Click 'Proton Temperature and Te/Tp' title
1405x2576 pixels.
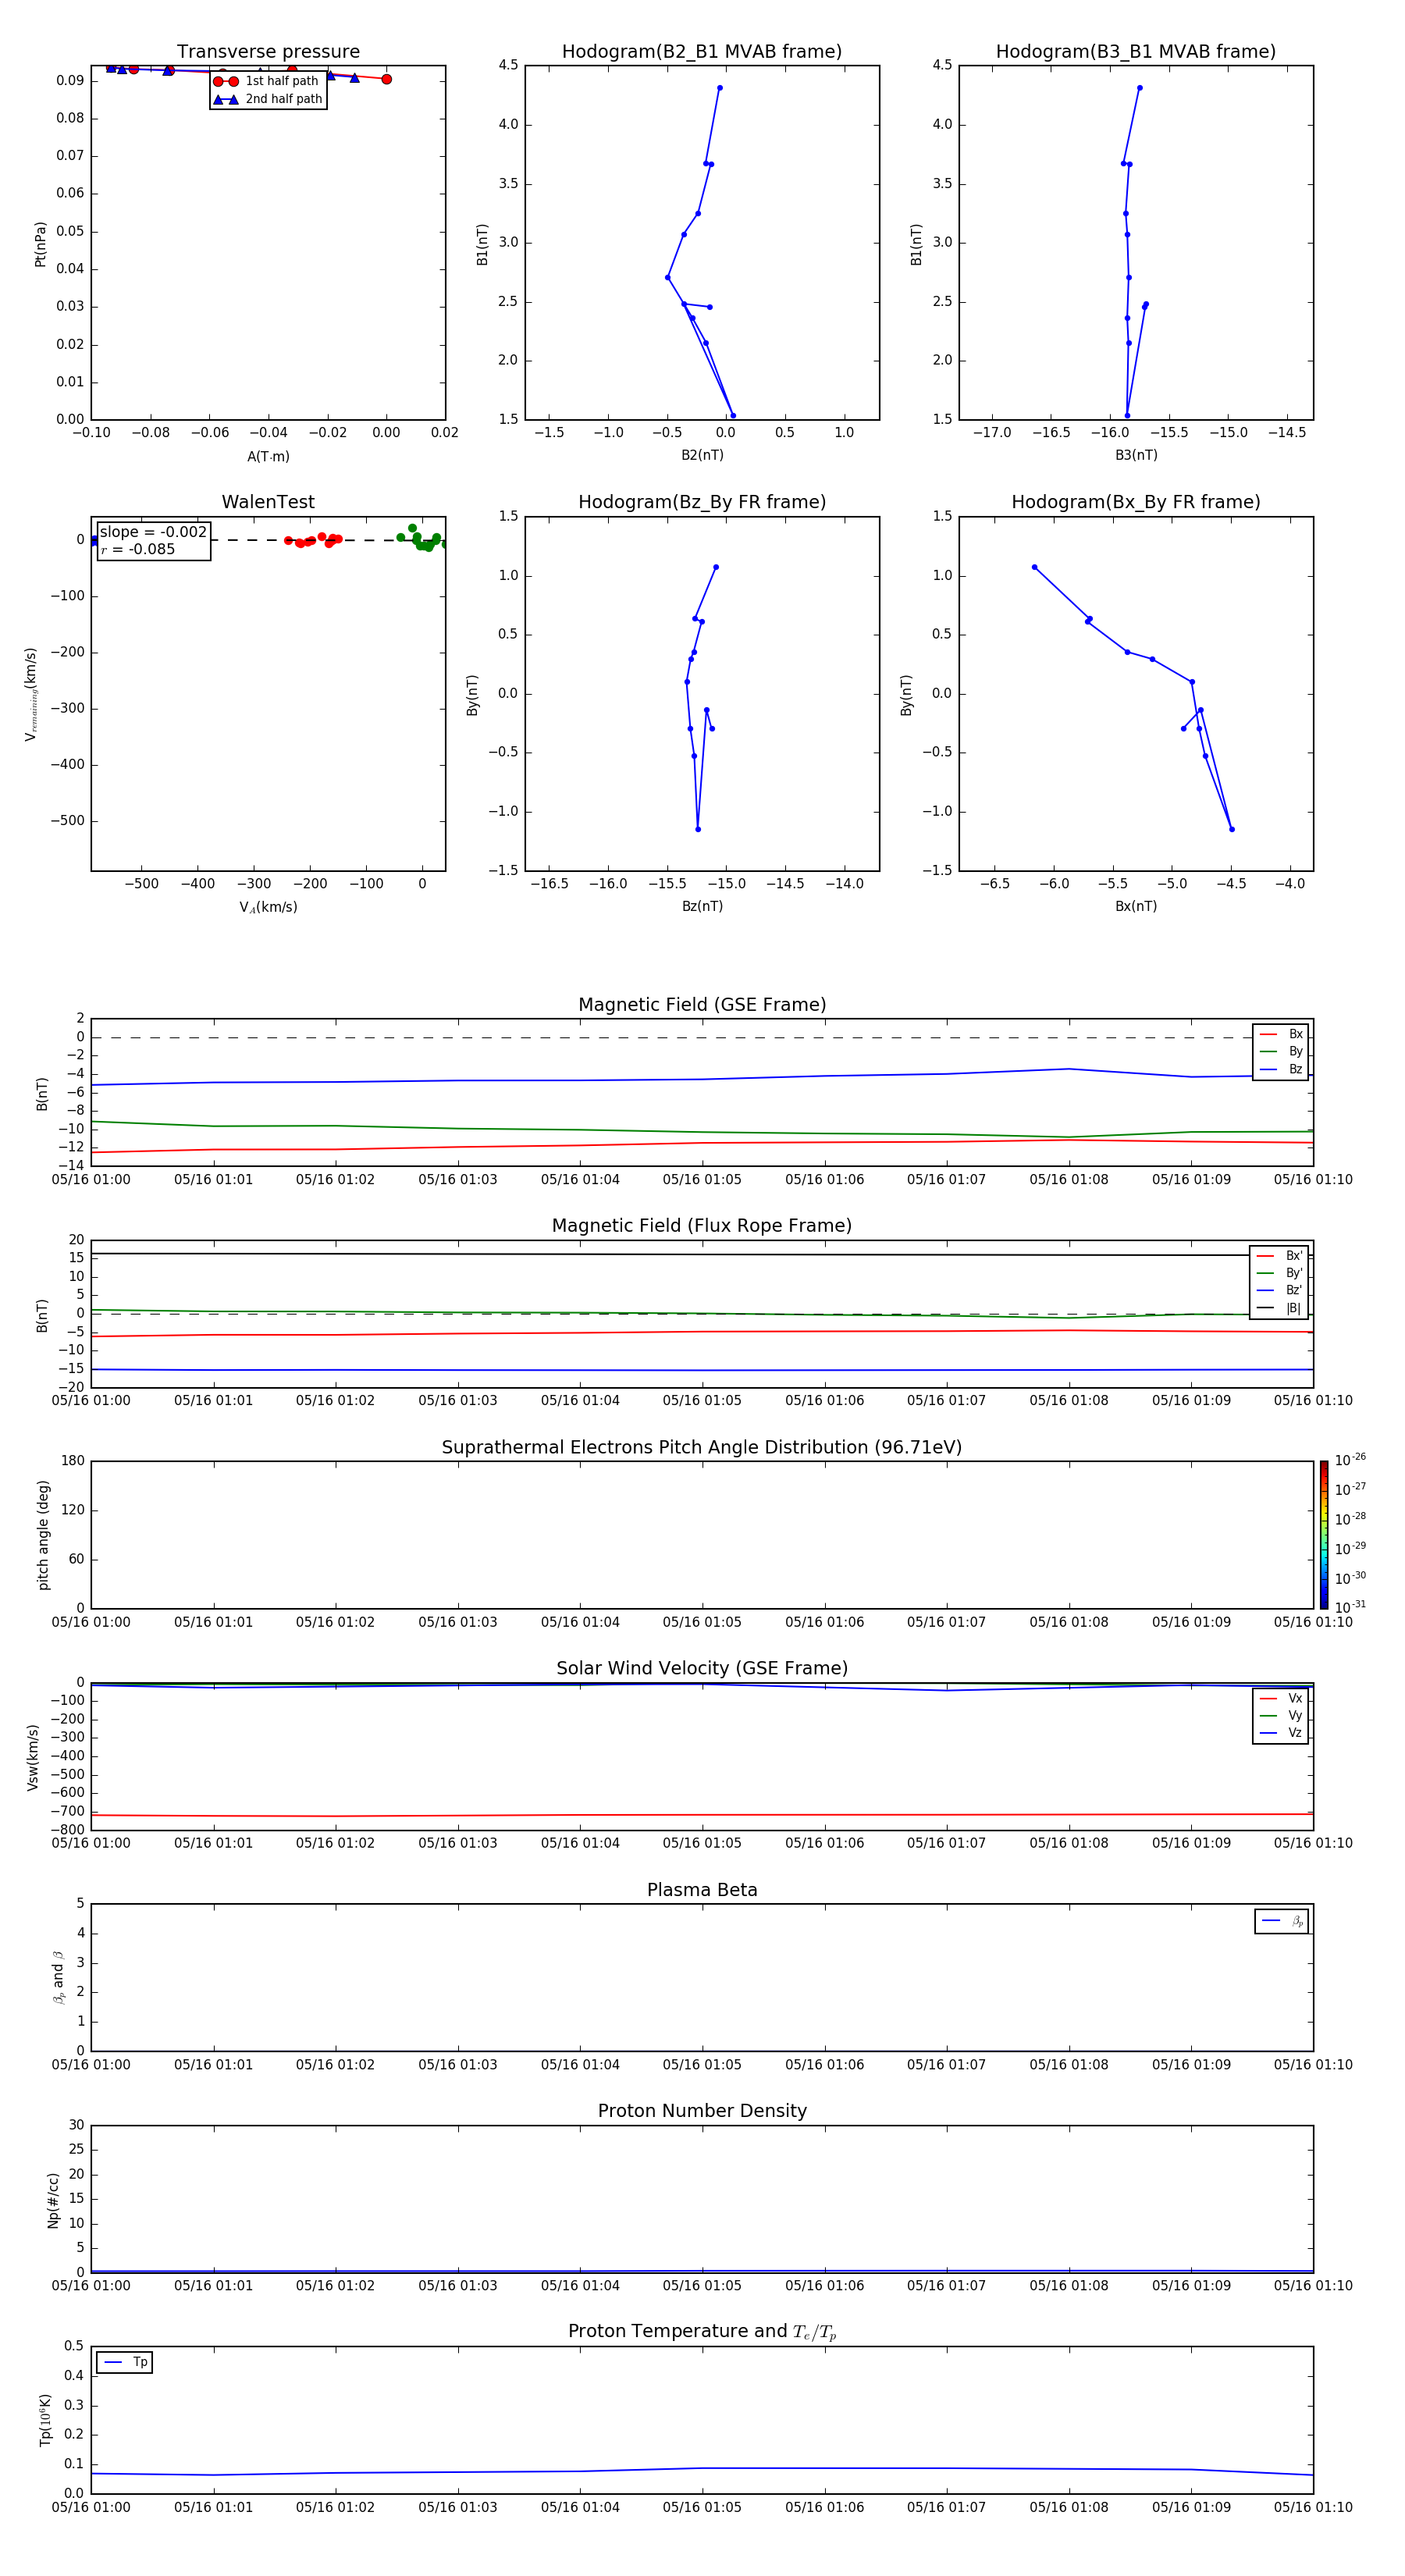click(x=702, y=2332)
